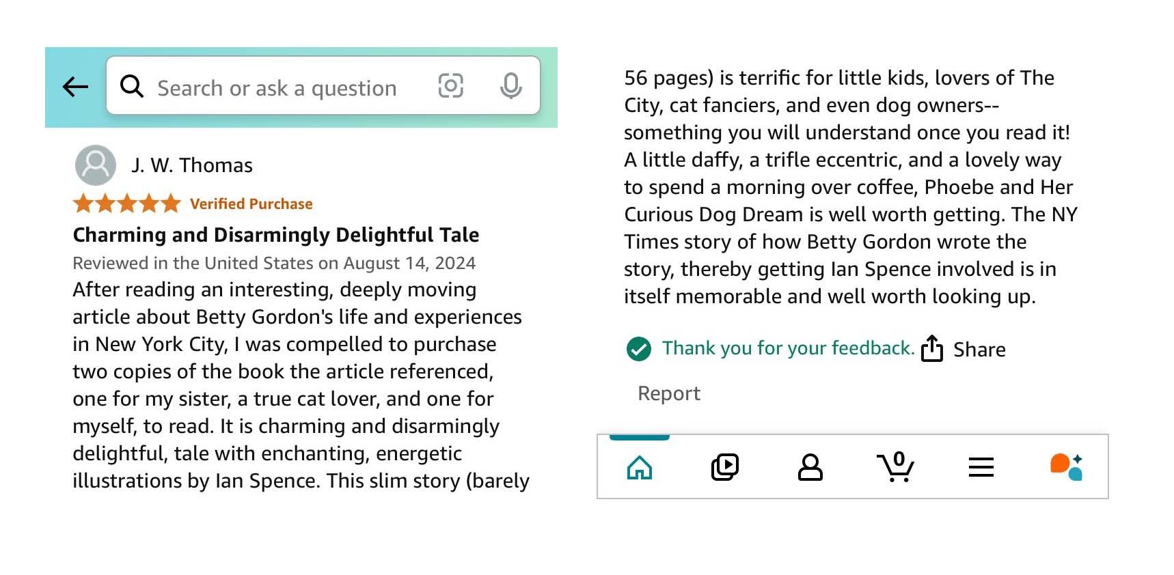
Task: Open the hamburger menu in bottom bar
Action: pos(981,467)
